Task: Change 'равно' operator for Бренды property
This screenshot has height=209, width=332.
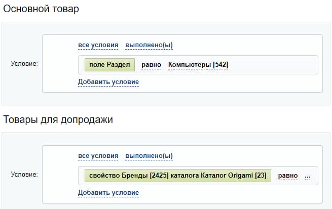Action: click(288, 176)
